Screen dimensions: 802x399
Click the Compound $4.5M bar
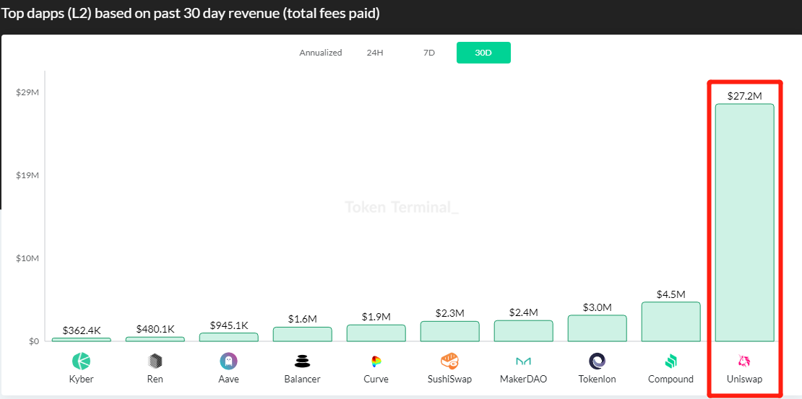[x=671, y=321]
